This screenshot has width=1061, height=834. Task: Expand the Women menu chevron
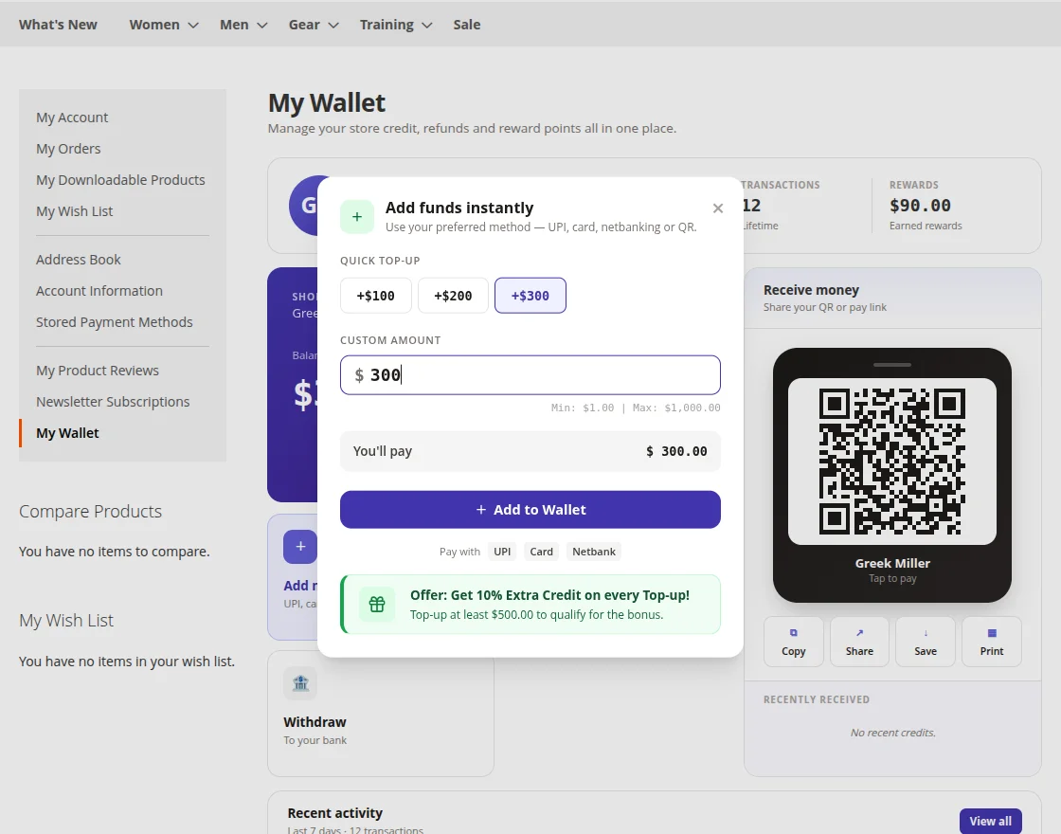(193, 25)
